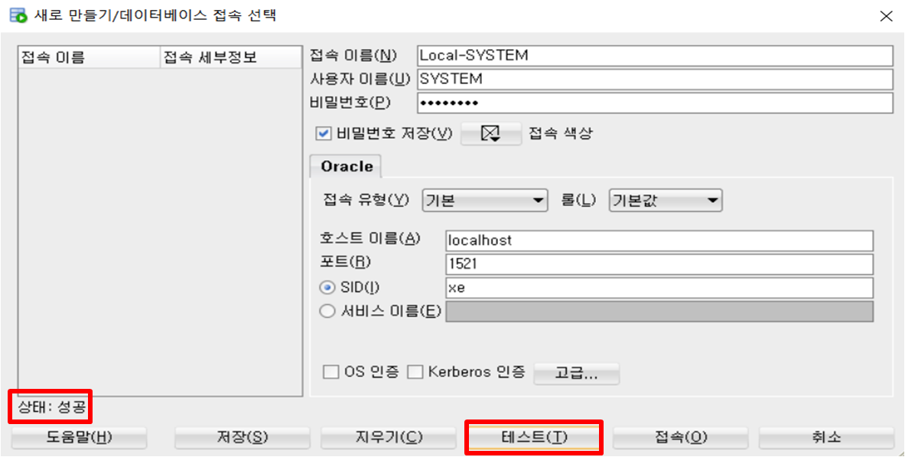Viewport: 905px width, 457px height.
Task: Click the 지우기 clear button
Action: (388, 437)
